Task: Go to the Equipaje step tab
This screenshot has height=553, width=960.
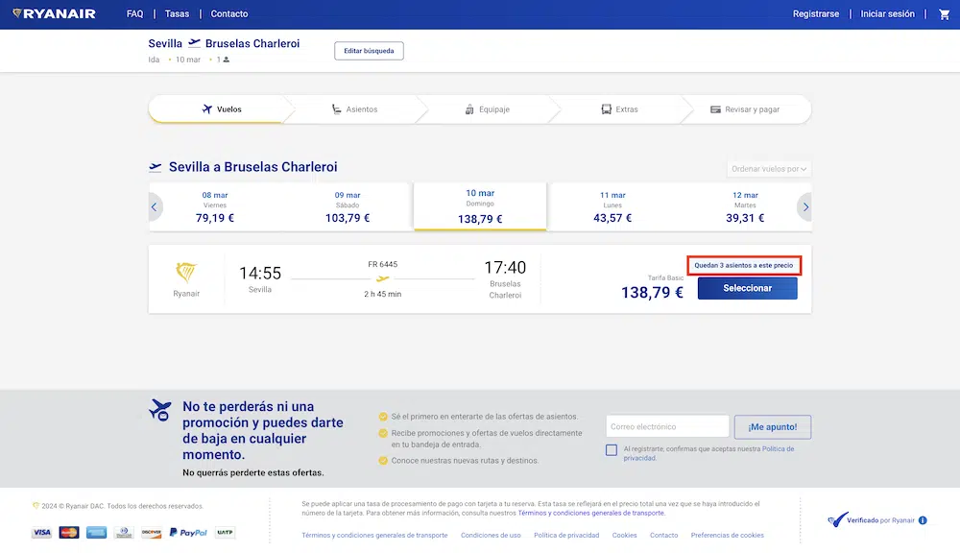Action: (488, 109)
